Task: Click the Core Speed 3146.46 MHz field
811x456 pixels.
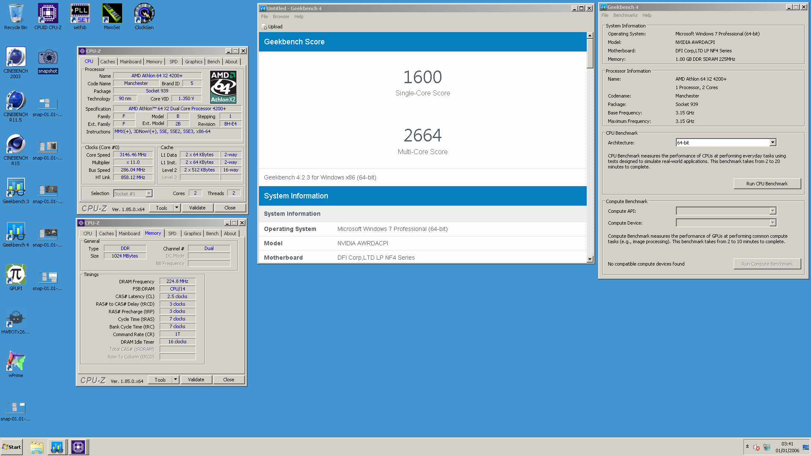Action: [133, 155]
